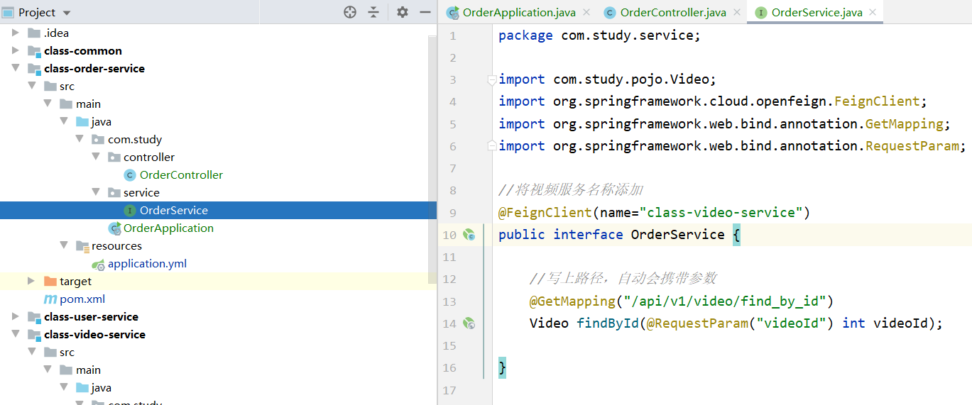Click the OrderService.java tab interface icon
This screenshot has height=405, width=972.
[x=760, y=12]
